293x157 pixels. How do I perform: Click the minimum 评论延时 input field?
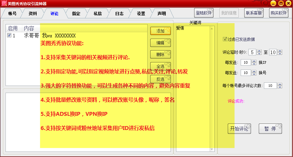pos(253,52)
